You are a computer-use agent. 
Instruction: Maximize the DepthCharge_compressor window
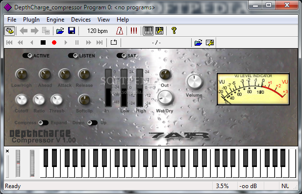[x=269, y=5]
